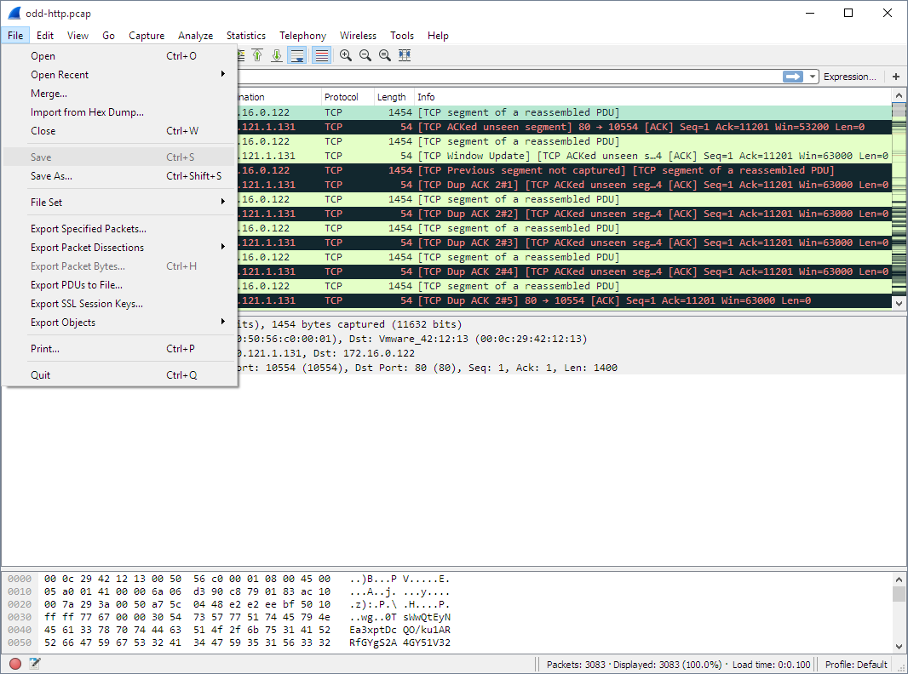908x674 pixels.
Task: Toggle packet list colorization
Action: pos(321,55)
